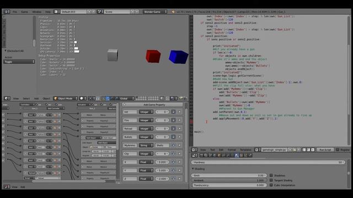
Task: Switch to the Render properties tab icon
Action: (x=201, y=155)
